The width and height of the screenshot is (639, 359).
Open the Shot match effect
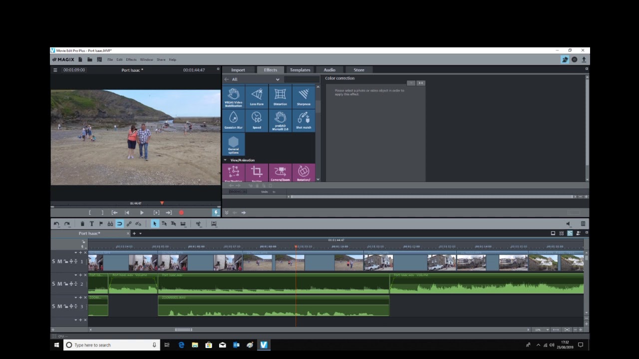pos(304,121)
